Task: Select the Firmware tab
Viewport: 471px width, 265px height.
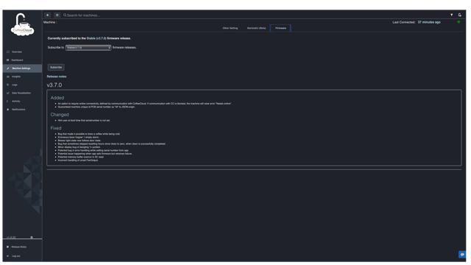Action: click(280, 28)
